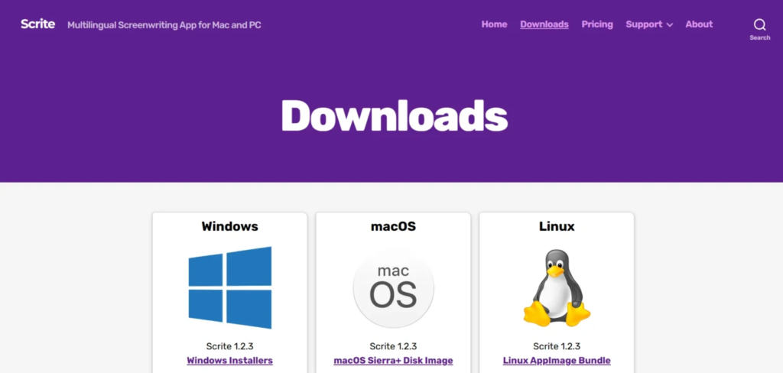
Task: Open the Downloads nav item
Action: pyautogui.click(x=544, y=24)
